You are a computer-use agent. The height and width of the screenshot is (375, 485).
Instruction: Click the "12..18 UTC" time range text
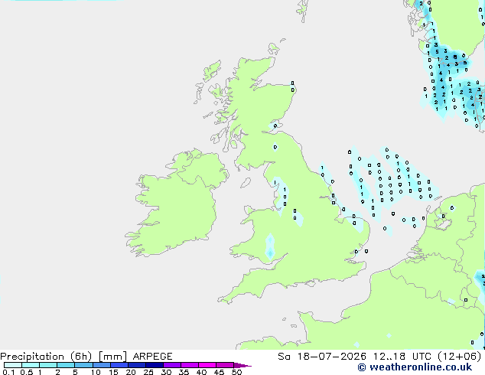pos(404,357)
